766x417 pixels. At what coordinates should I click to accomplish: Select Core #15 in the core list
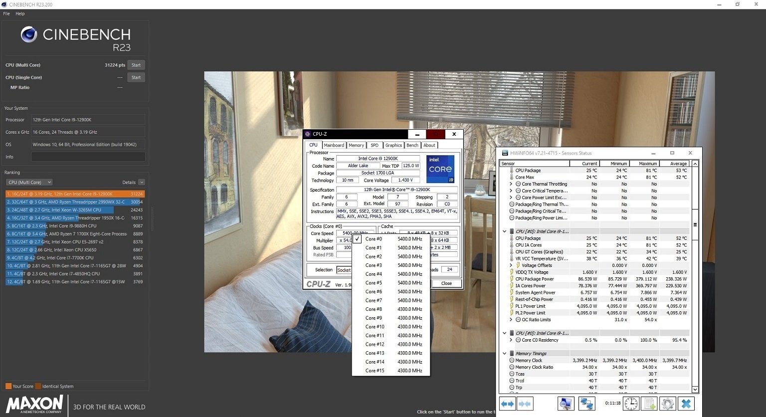(391, 371)
